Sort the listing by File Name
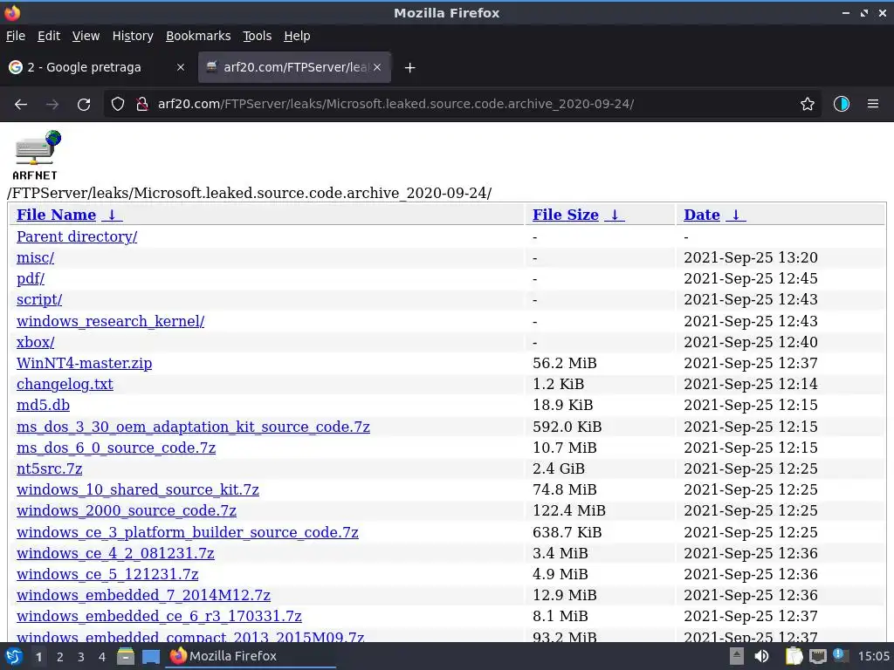Image resolution: width=894 pixels, height=670 pixels. (x=56, y=215)
